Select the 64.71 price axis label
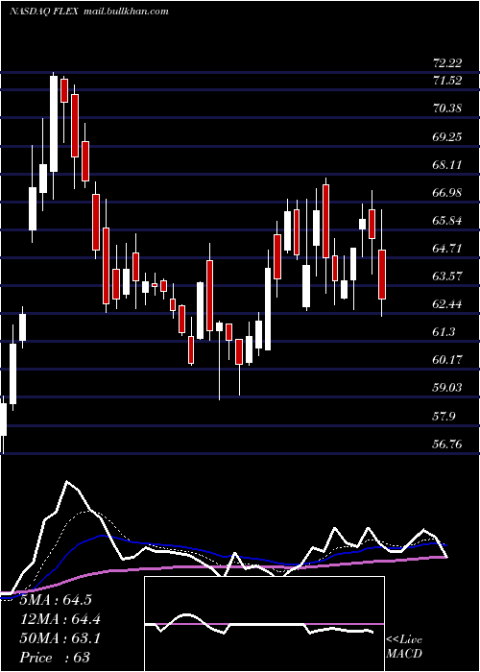 (447, 249)
